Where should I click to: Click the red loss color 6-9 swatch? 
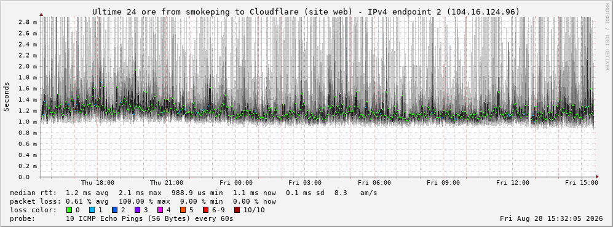click(205, 210)
